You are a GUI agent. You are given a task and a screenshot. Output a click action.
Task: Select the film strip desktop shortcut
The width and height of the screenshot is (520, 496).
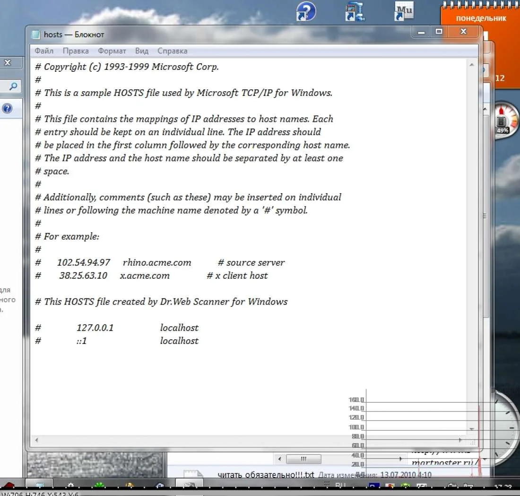coord(355,11)
